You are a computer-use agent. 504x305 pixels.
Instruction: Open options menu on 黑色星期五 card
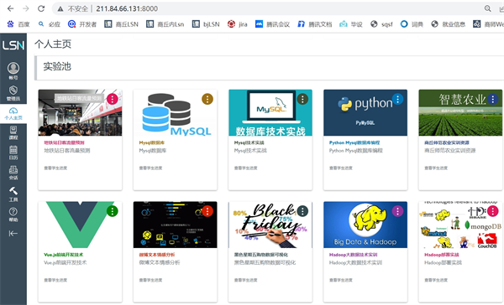302,211
